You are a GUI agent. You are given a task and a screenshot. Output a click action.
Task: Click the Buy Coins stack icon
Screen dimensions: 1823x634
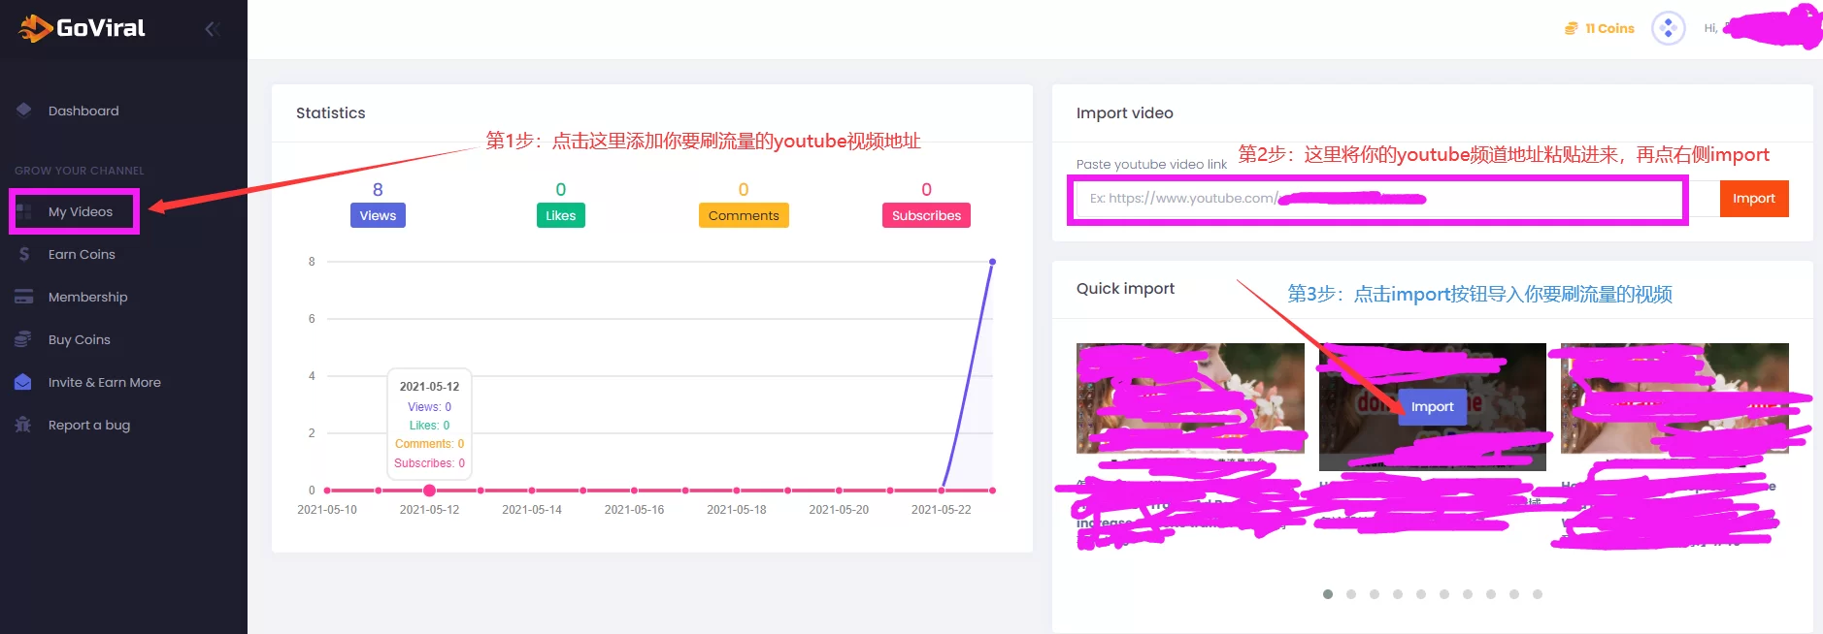click(24, 339)
